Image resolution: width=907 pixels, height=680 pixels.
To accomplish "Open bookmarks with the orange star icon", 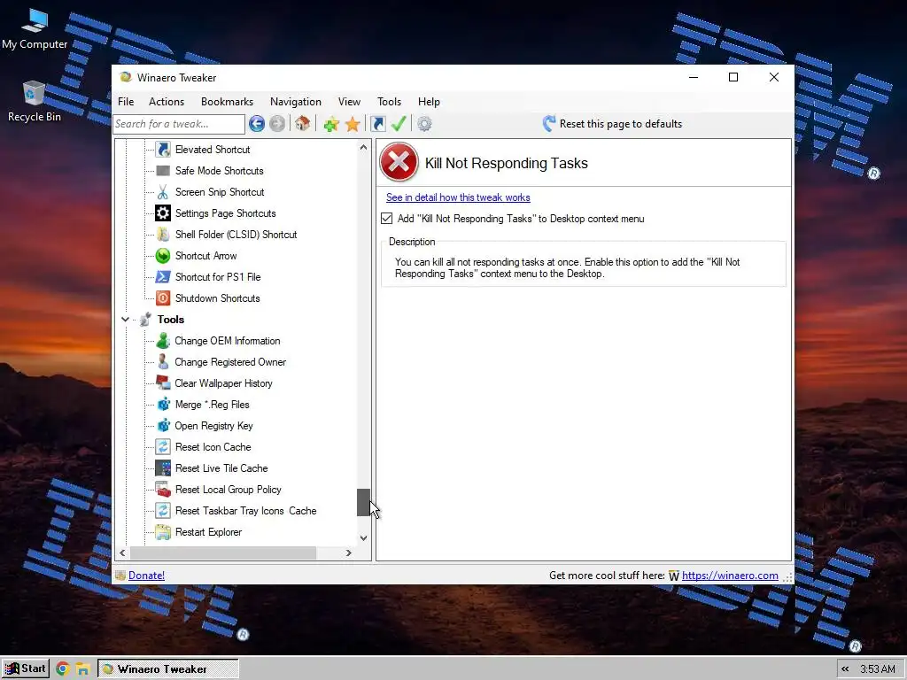I will [x=353, y=124].
